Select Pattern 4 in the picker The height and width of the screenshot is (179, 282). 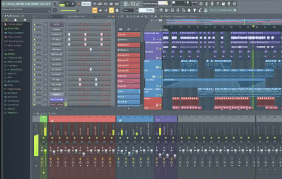point(129,50)
